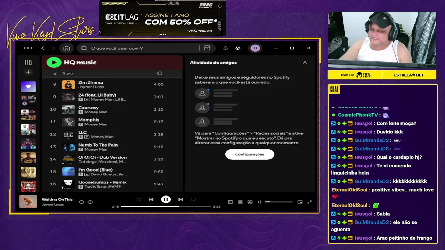The width and height of the screenshot is (445, 250).
Task: Open the playback queue icon
Action: (x=240, y=202)
